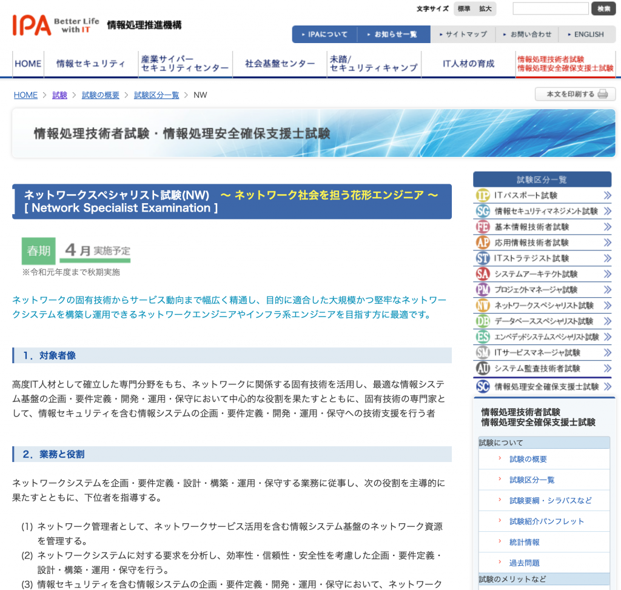Click the 試験区分一覧 sidebar header
The height and width of the screenshot is (590, 621).
coord(542,179)
